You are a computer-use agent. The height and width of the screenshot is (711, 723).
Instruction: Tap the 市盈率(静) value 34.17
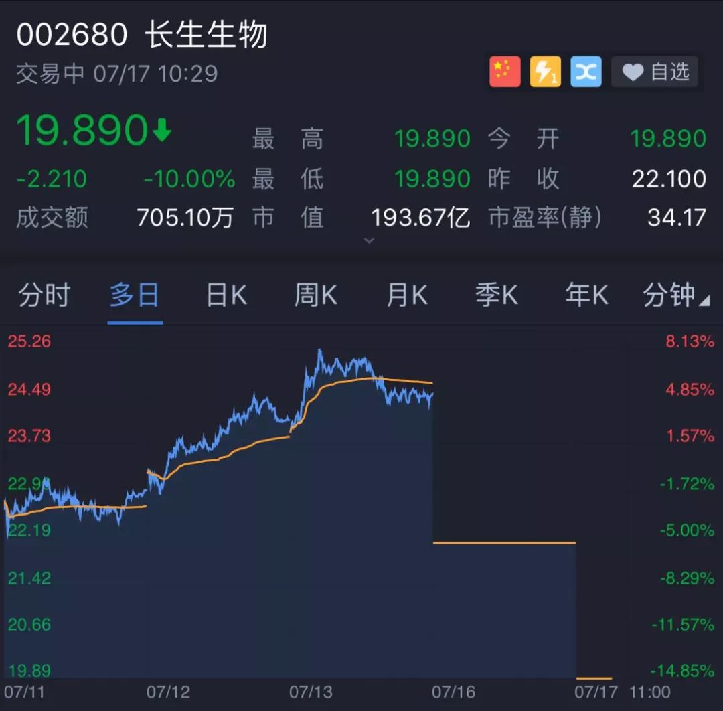[677, 218]
